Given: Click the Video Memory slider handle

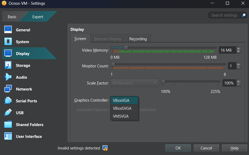Looking at the screenshot, I should [x=126, y=48].
